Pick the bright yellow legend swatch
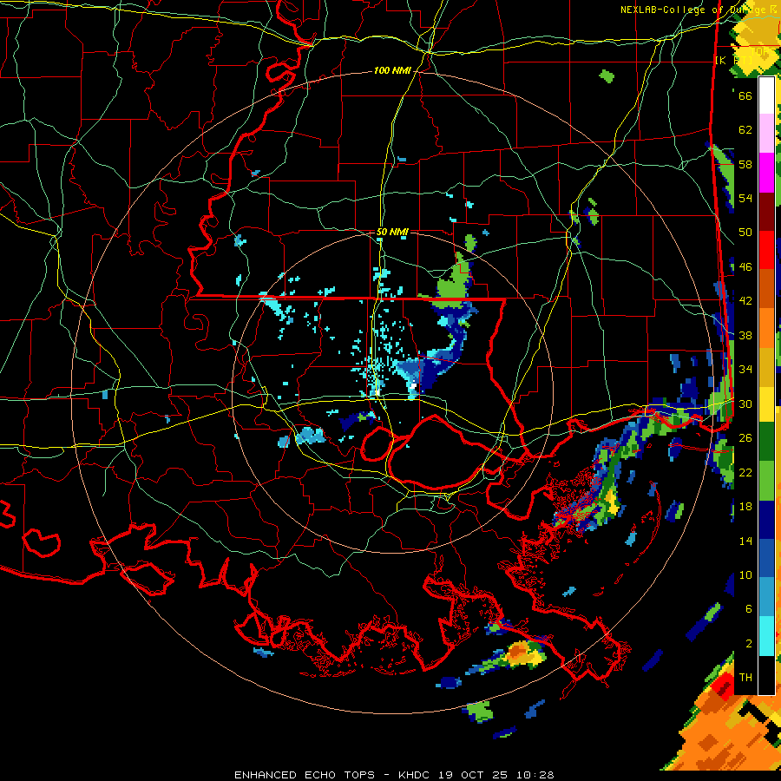The height and width of the screenshot is (781, 781). [766, 404]
